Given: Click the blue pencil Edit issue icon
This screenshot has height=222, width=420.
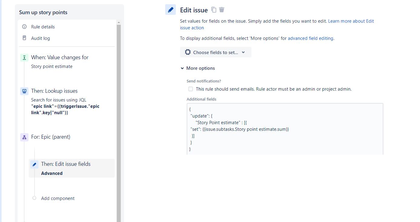Looking at the screenshot, I should click(x=171, y=10).
